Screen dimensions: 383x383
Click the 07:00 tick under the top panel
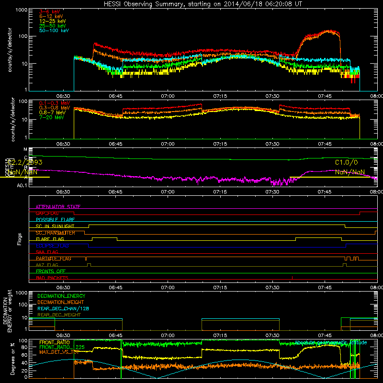click(168, 96)
